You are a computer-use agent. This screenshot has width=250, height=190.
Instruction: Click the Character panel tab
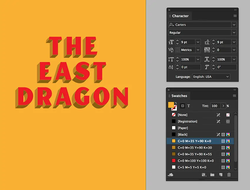180,16
